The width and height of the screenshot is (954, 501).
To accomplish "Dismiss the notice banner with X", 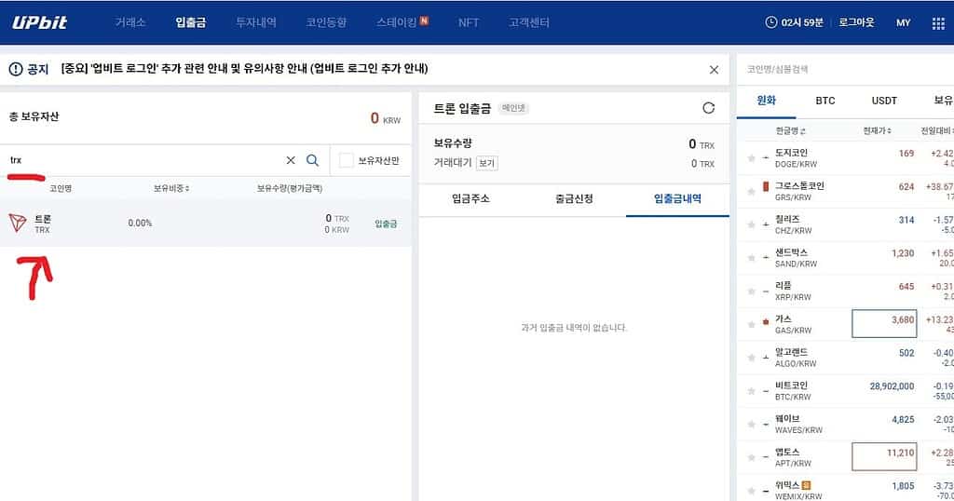I will tap(714, 70).
